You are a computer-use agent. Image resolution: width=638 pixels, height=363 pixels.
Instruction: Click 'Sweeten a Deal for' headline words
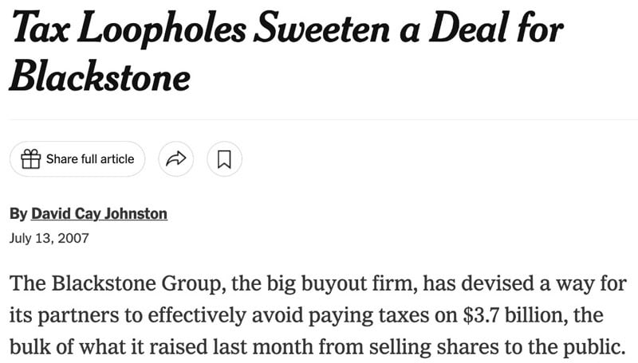[408, 27]
